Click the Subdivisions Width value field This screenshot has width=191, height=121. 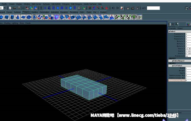click(188, 76)
